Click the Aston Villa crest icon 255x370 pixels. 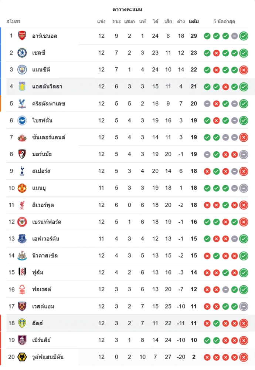(x=22, y=87)
